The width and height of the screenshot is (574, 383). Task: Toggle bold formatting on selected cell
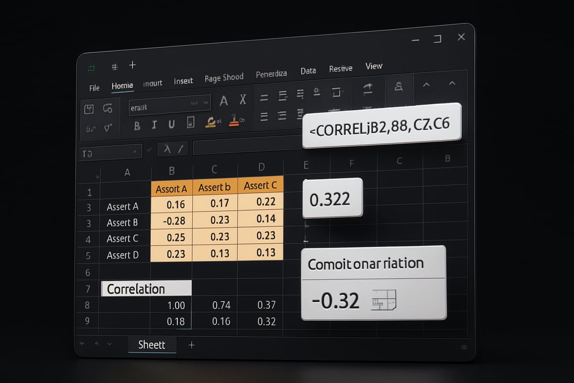[x=137, y=124]
